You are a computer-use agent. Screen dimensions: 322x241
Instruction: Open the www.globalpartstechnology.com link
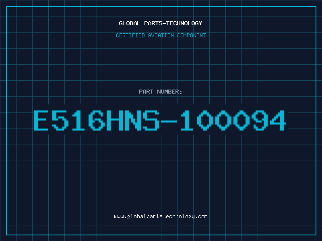point(161,216)
